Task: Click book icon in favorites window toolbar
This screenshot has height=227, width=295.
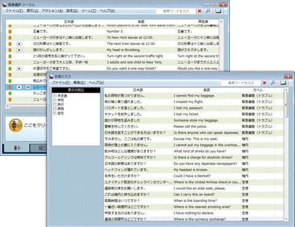Action: click(283, 83)
